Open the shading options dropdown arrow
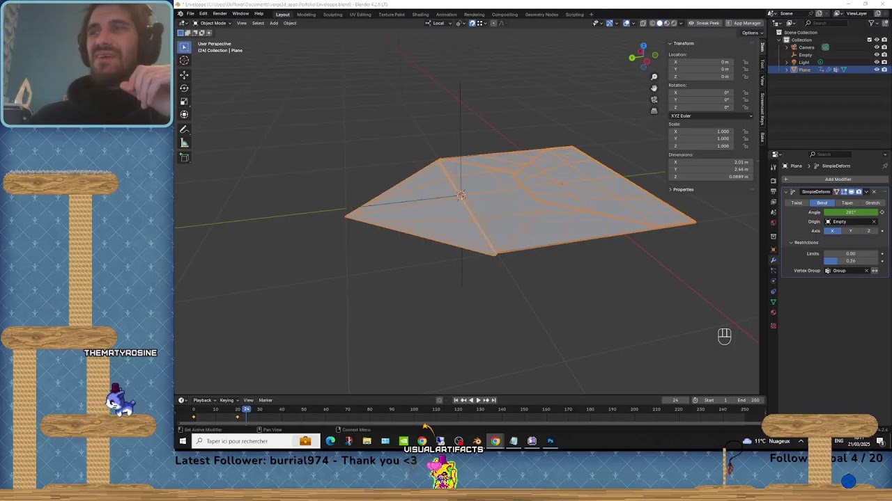This screenshot has height=501, width=892. coord(682,23)
